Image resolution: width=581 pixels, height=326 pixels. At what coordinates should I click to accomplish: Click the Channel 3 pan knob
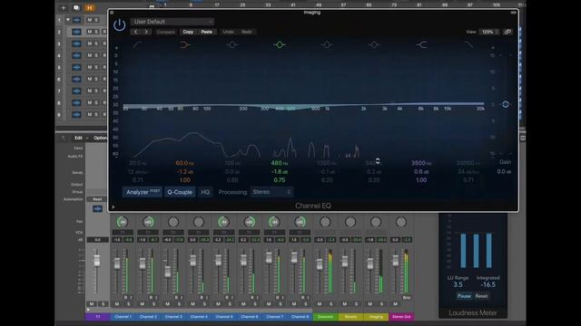pyautogui.click(x=173, y=222)
